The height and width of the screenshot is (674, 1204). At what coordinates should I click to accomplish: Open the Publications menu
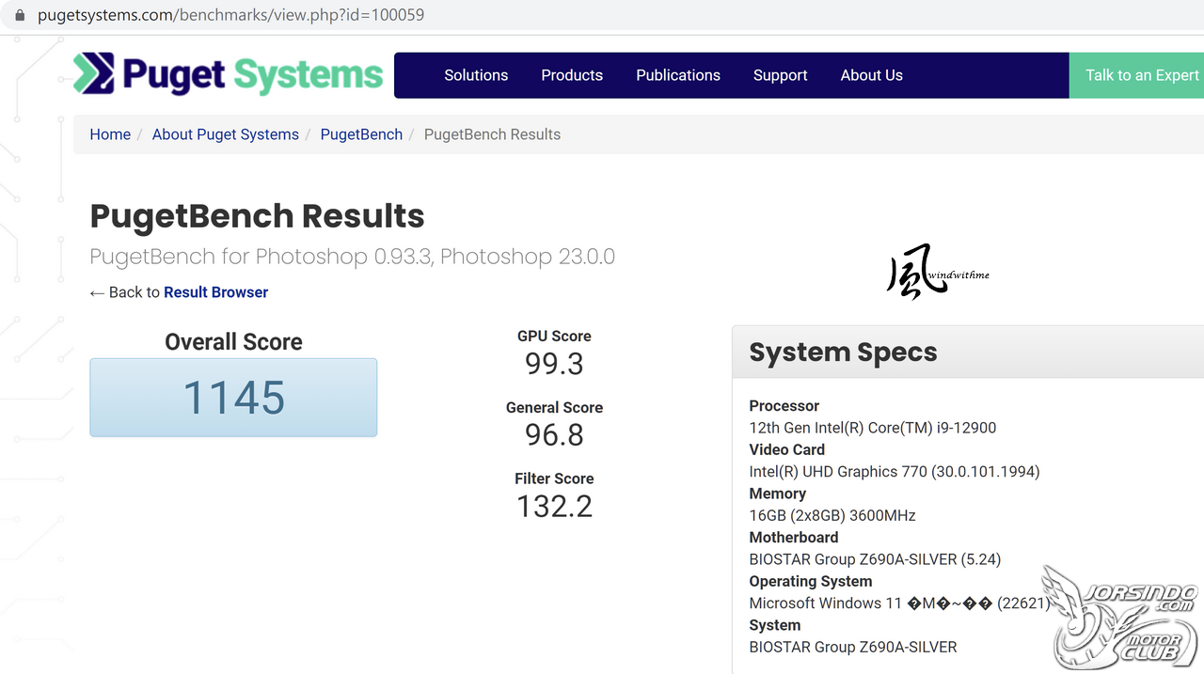[x=678, y=75]
